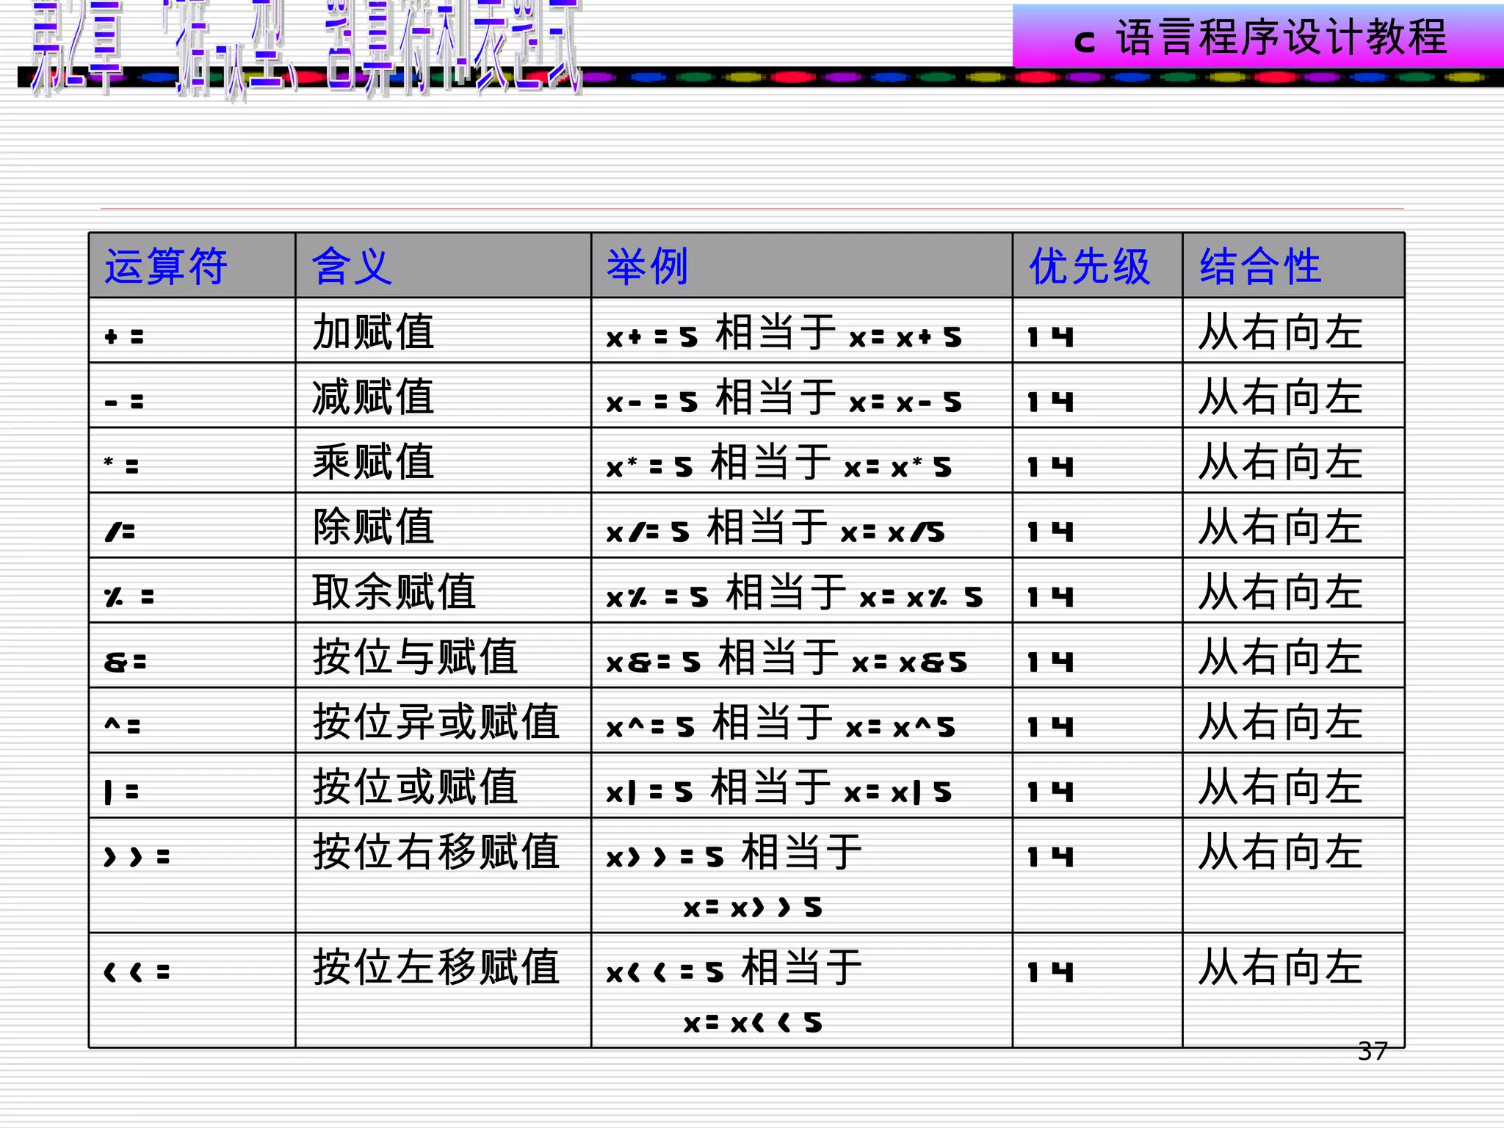Click example x*=5 相当于 x=x*5
The image size is (1504, 1128).
point(802,460)
